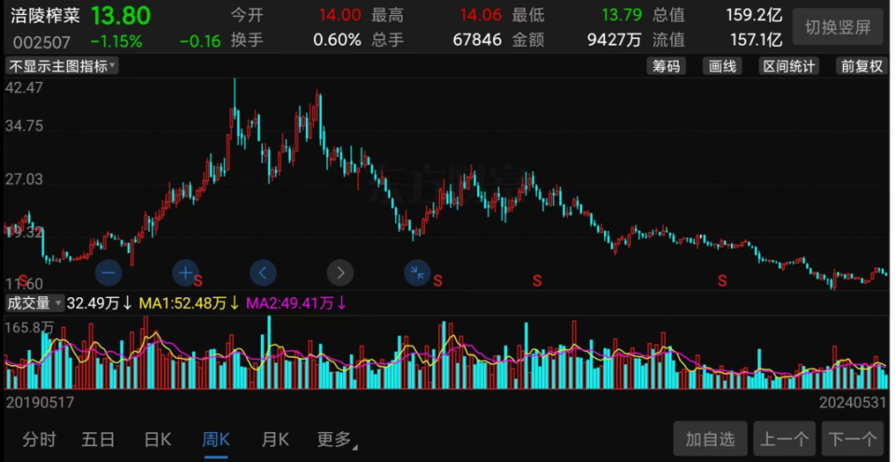Switch to the 分时 tab
The image size is (895, 462).
[39, 439]
